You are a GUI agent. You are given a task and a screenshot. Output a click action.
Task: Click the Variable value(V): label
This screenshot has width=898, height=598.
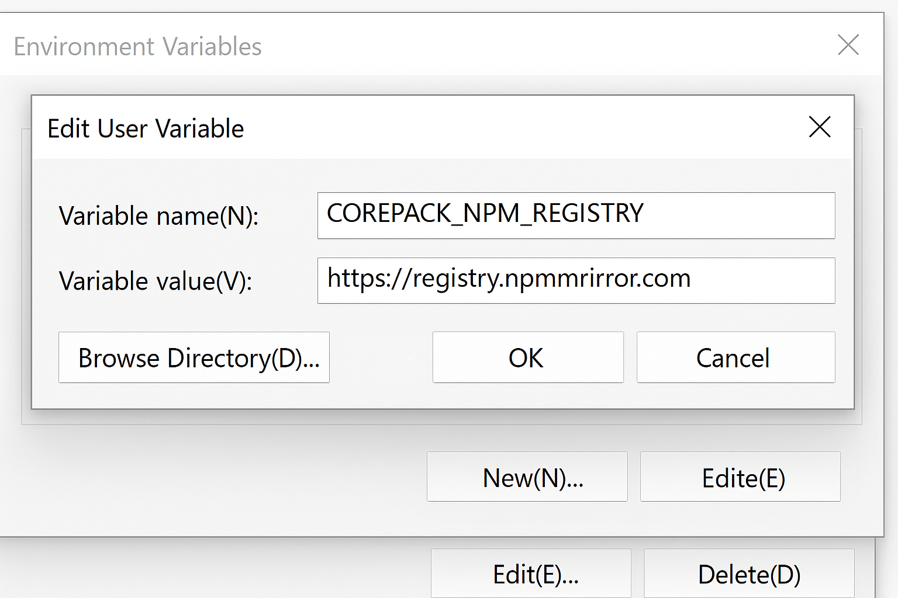click(x=156, y=281)
